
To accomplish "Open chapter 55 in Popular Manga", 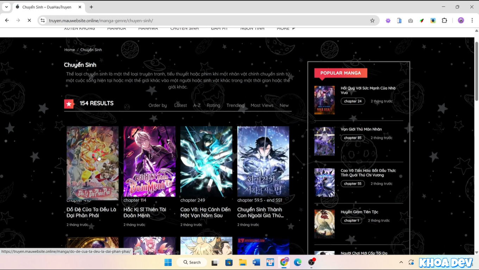I will point(353,184).
